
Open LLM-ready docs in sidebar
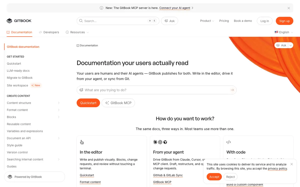tap(18, 71)
